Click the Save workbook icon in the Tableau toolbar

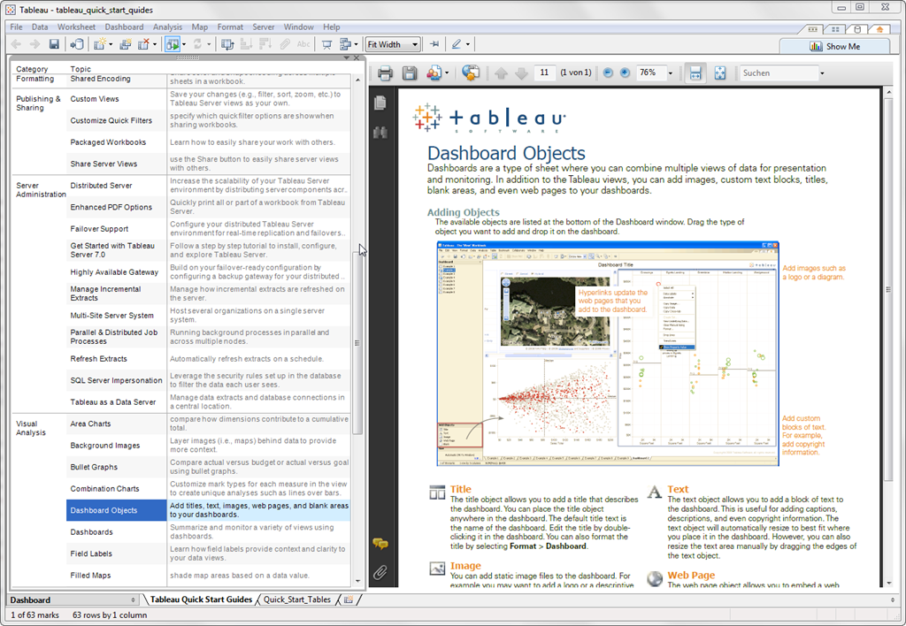[x=54, y=44]
